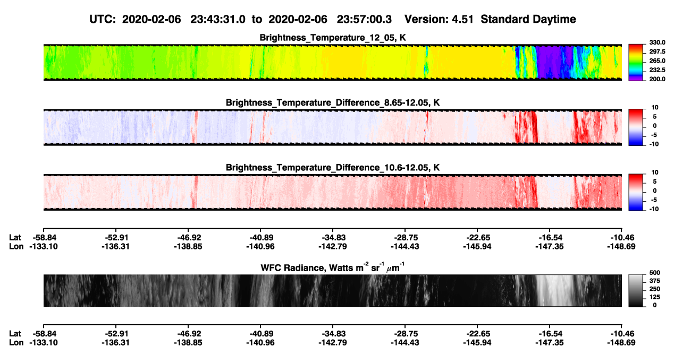Click the upper axis longitude -136.31 label
This screenshot has height=354, width=691.
[x=115, y=246]
